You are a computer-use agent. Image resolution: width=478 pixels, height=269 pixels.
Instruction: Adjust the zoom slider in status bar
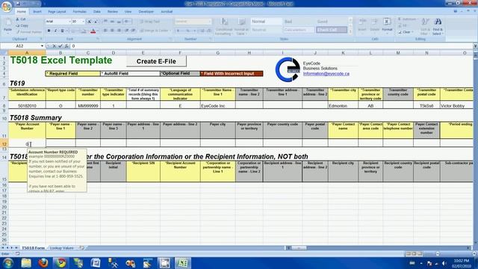click(438, 254)
